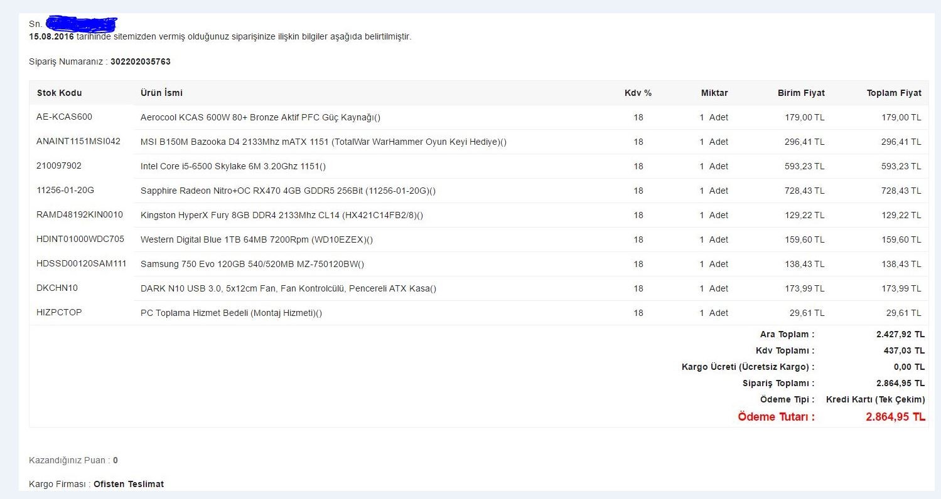Click the Stok Kodu column header
Viewport: 941px width, 499px height.
click(x=60, y=93)
